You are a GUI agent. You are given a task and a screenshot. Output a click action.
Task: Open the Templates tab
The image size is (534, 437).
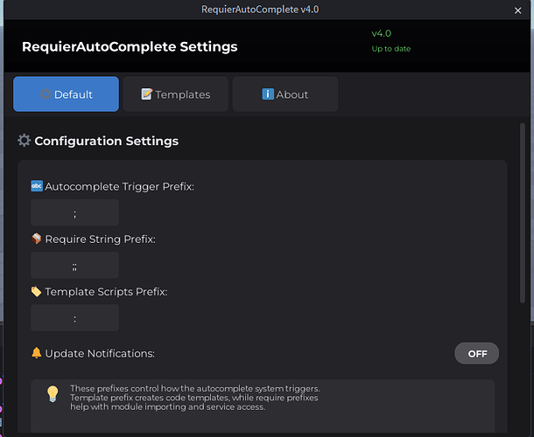176,94
